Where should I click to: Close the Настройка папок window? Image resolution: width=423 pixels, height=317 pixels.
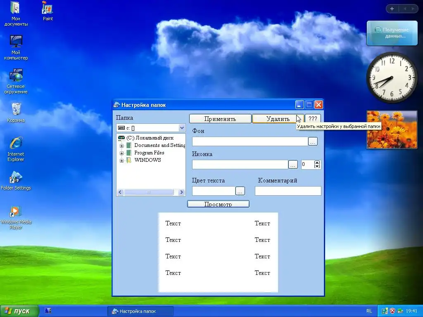(318, 104)
